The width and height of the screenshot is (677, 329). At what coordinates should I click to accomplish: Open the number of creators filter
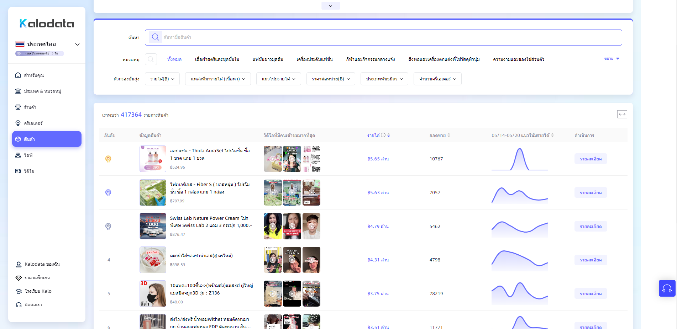point(437,79)
